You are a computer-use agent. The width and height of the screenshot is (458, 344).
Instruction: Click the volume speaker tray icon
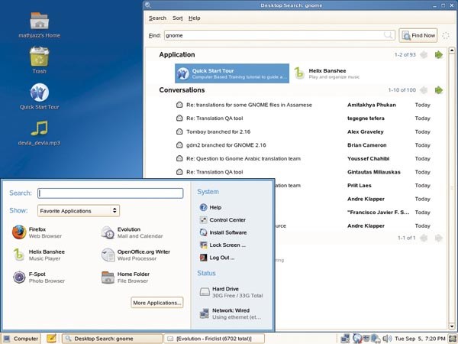pos(387,339)
